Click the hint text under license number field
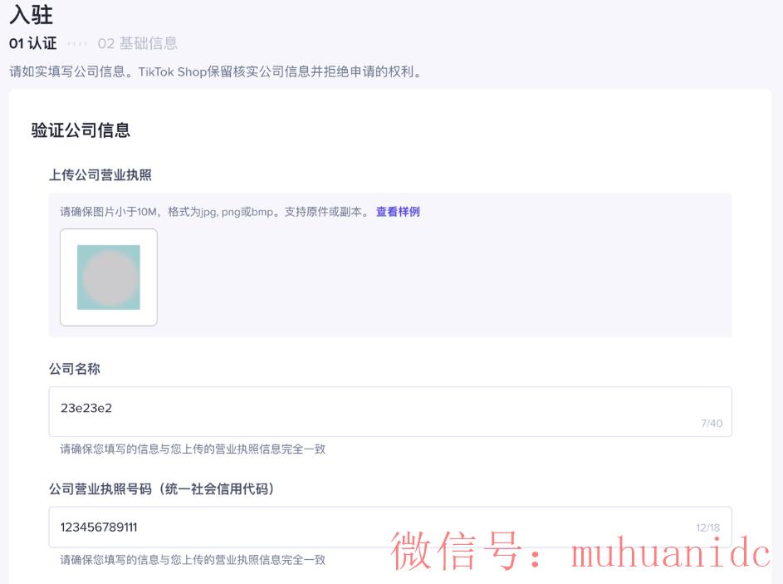The width and height of the screenshot is (783, 584). pyautogui.click(x=193, y=560)
